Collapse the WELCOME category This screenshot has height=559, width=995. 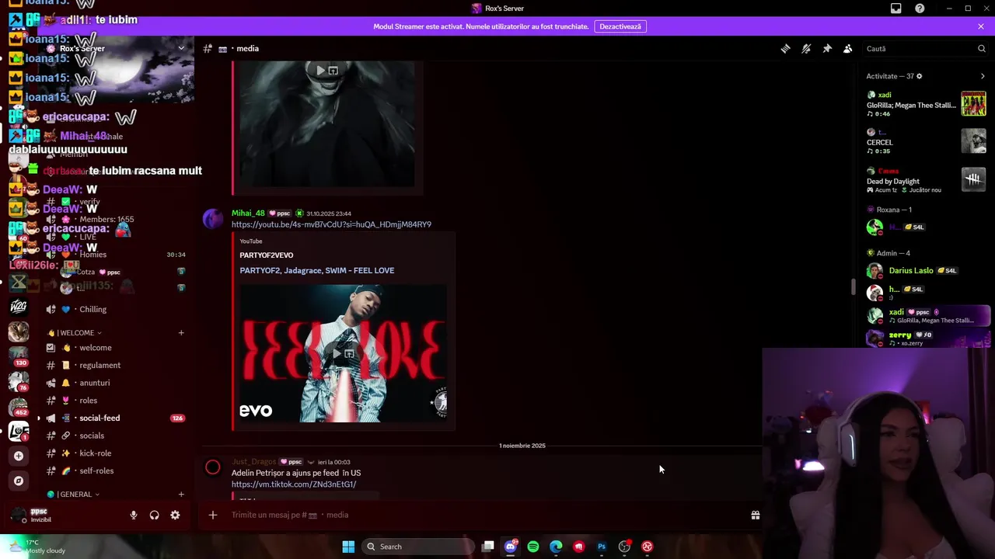pyautogui.click(x=75, y=333)
